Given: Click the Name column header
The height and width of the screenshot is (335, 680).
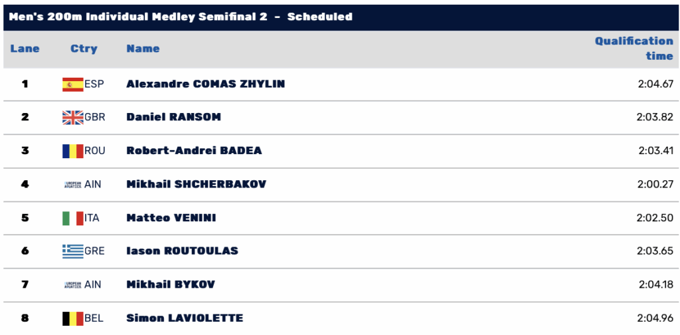Looking at the screenshot, I should click(x=143, y=49).
